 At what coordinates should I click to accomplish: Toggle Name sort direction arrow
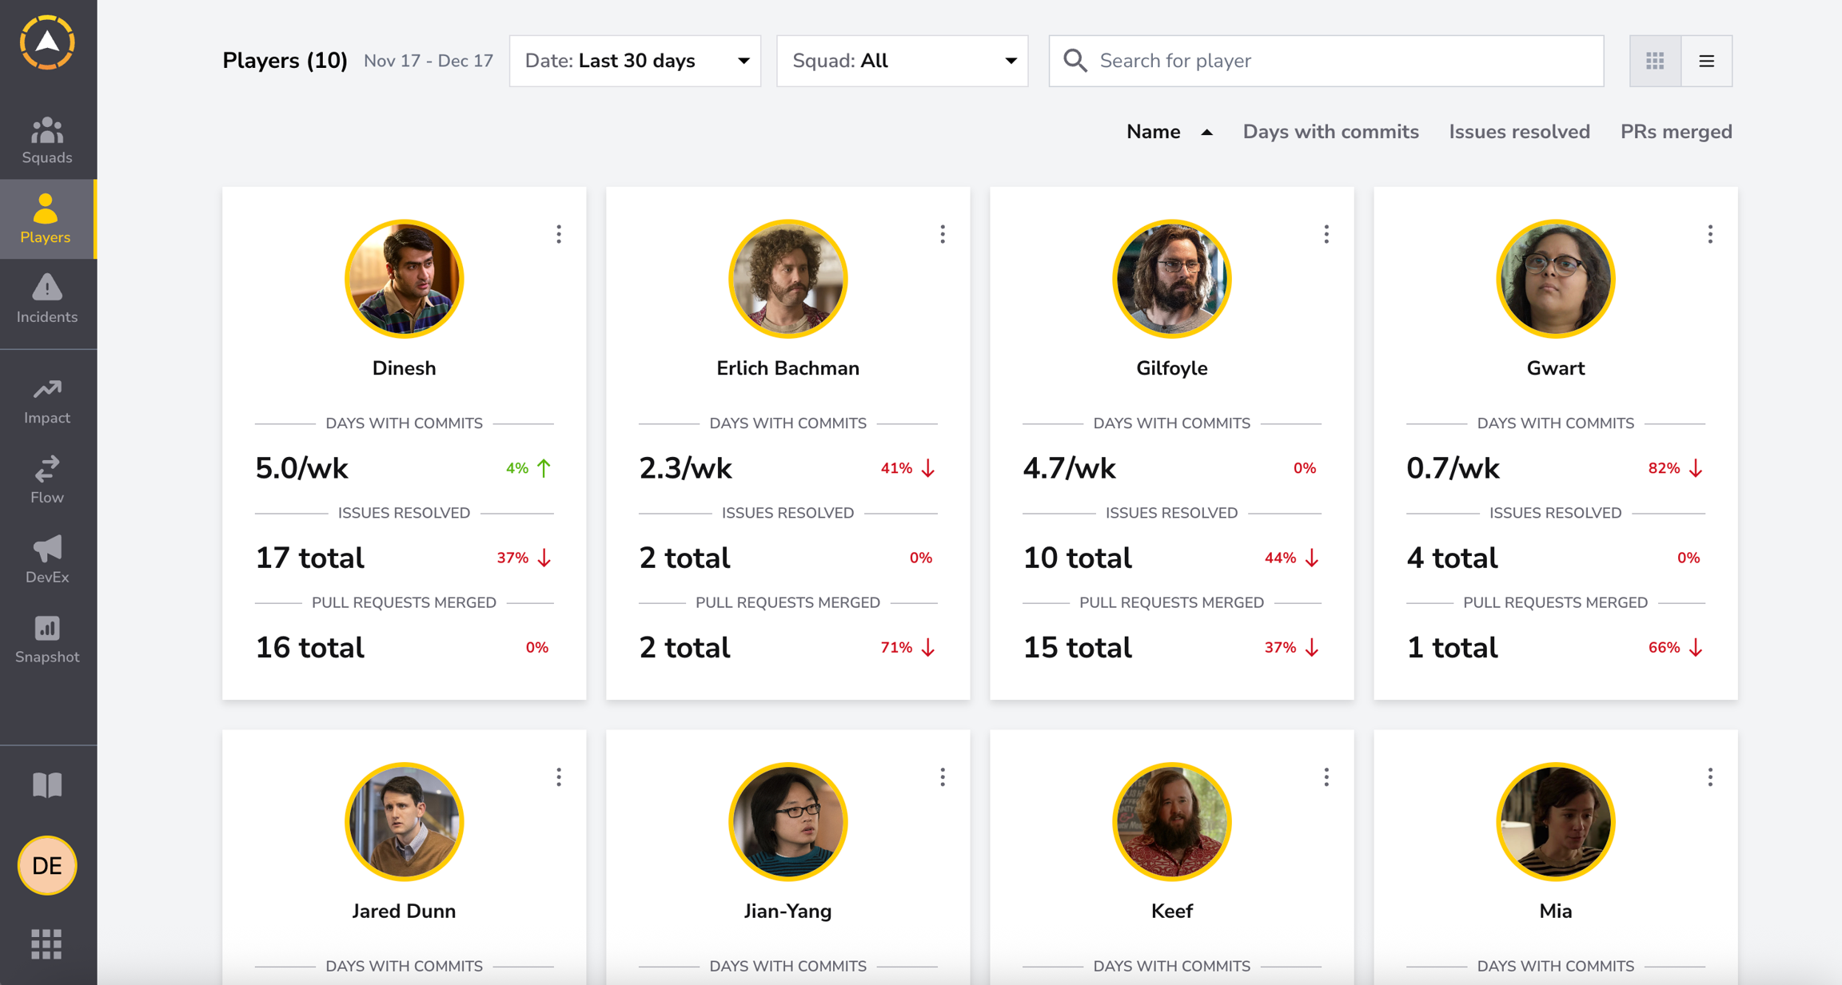pyautogui.click(x=1207, y=133)
